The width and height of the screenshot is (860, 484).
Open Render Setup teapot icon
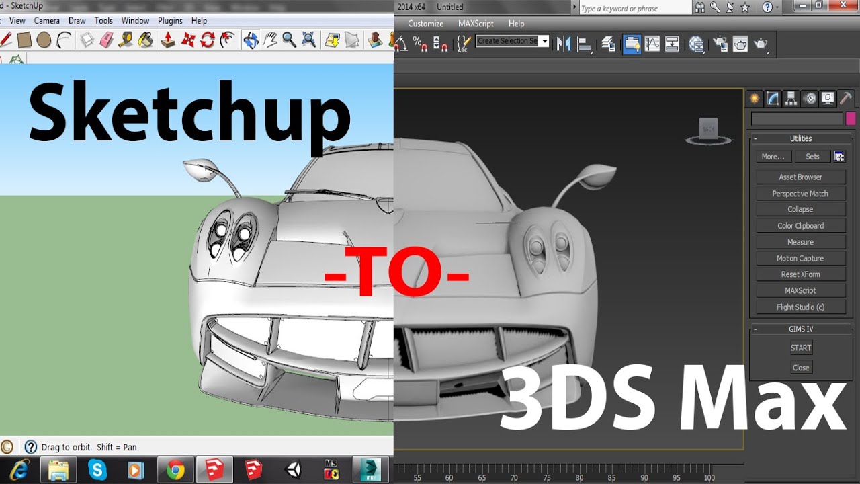[x=720, y=44]
